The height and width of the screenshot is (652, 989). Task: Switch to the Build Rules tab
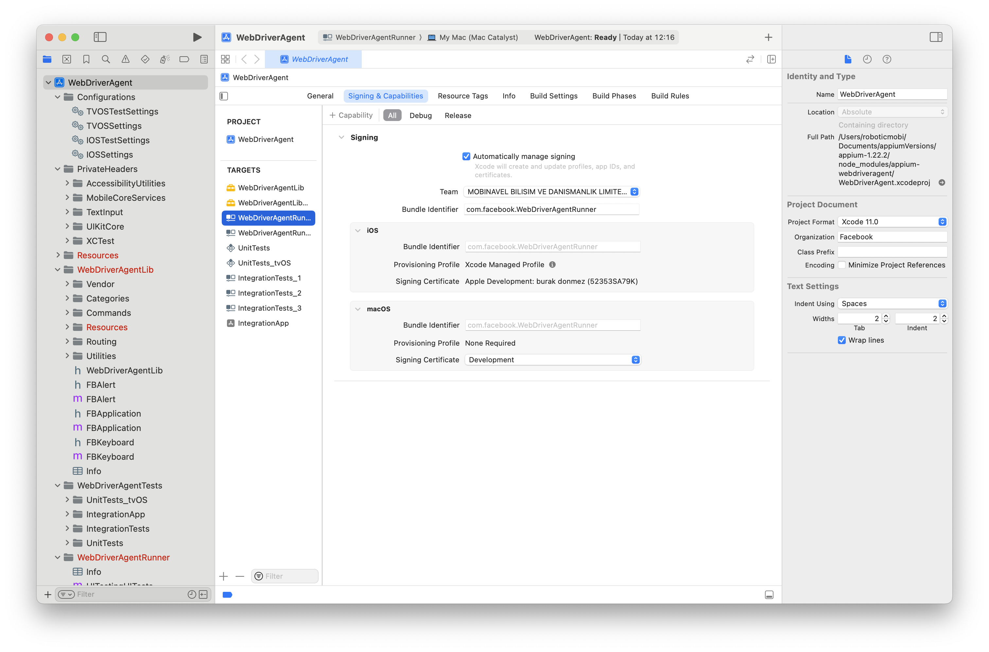point(669,96)
